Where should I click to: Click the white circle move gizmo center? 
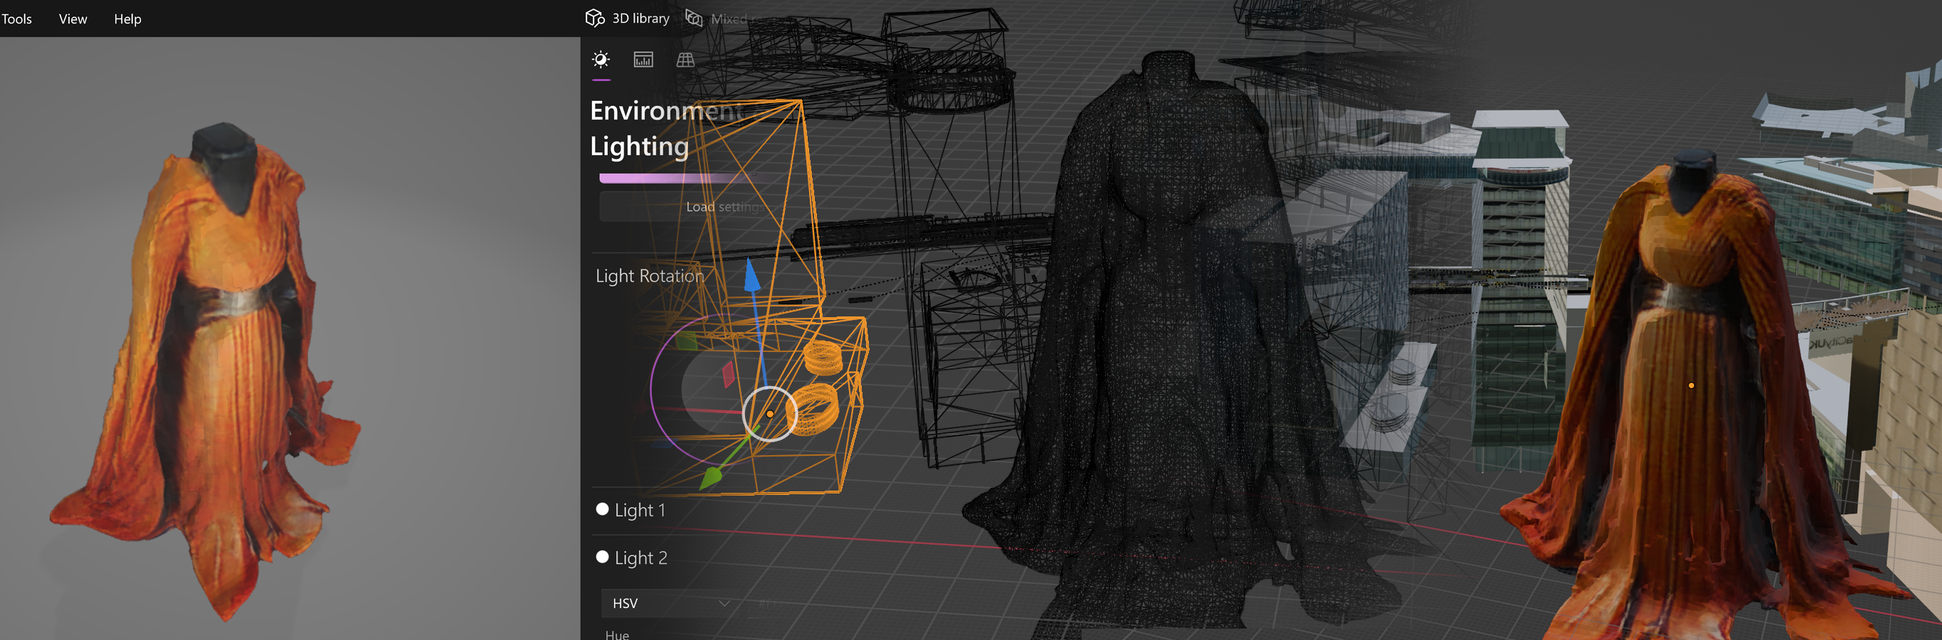click(x=770, y=413)
